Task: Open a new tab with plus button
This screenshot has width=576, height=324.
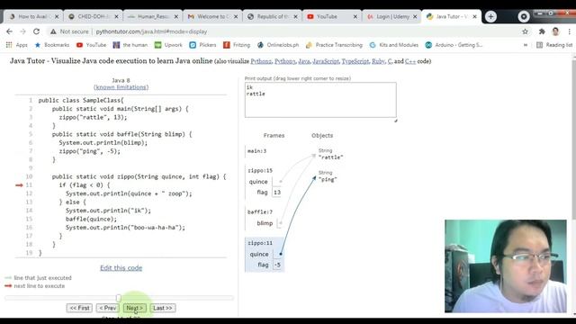Action: click(x=490, y=16)
